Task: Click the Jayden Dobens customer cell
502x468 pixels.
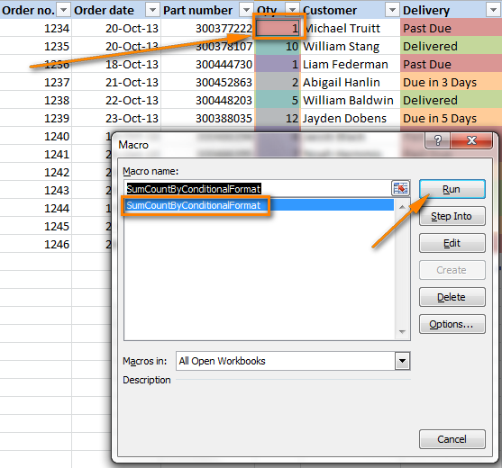Action: tap(351, 119)
